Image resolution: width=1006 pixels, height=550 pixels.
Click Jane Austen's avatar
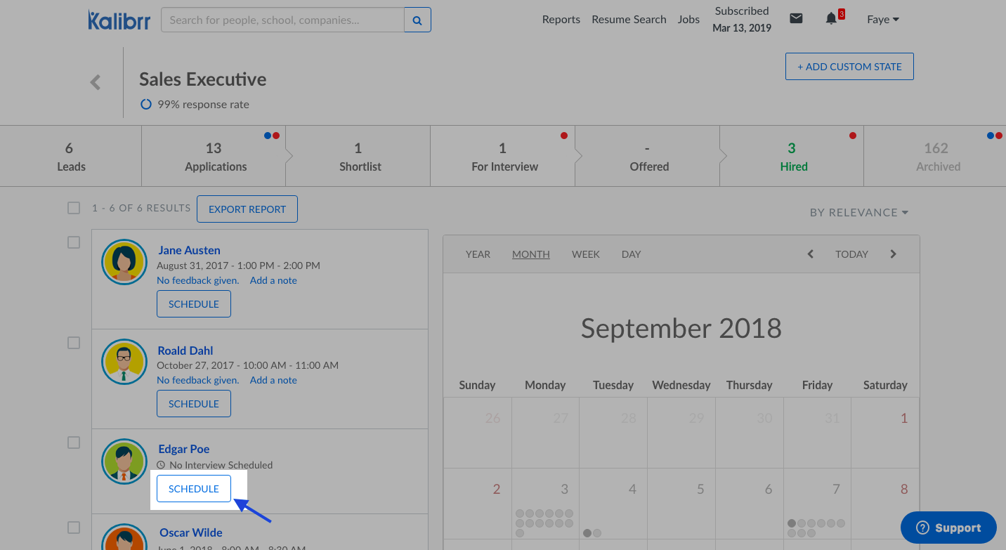tap(124, 262)
